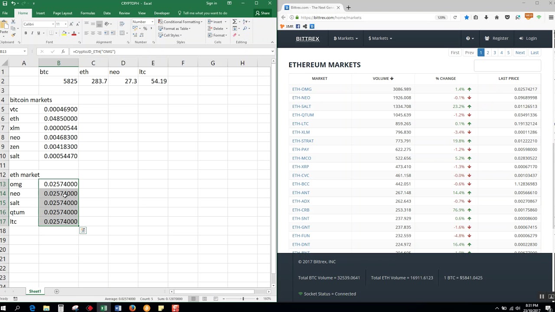Apply italic formatting in Excel ribbon

click(32, 33)
